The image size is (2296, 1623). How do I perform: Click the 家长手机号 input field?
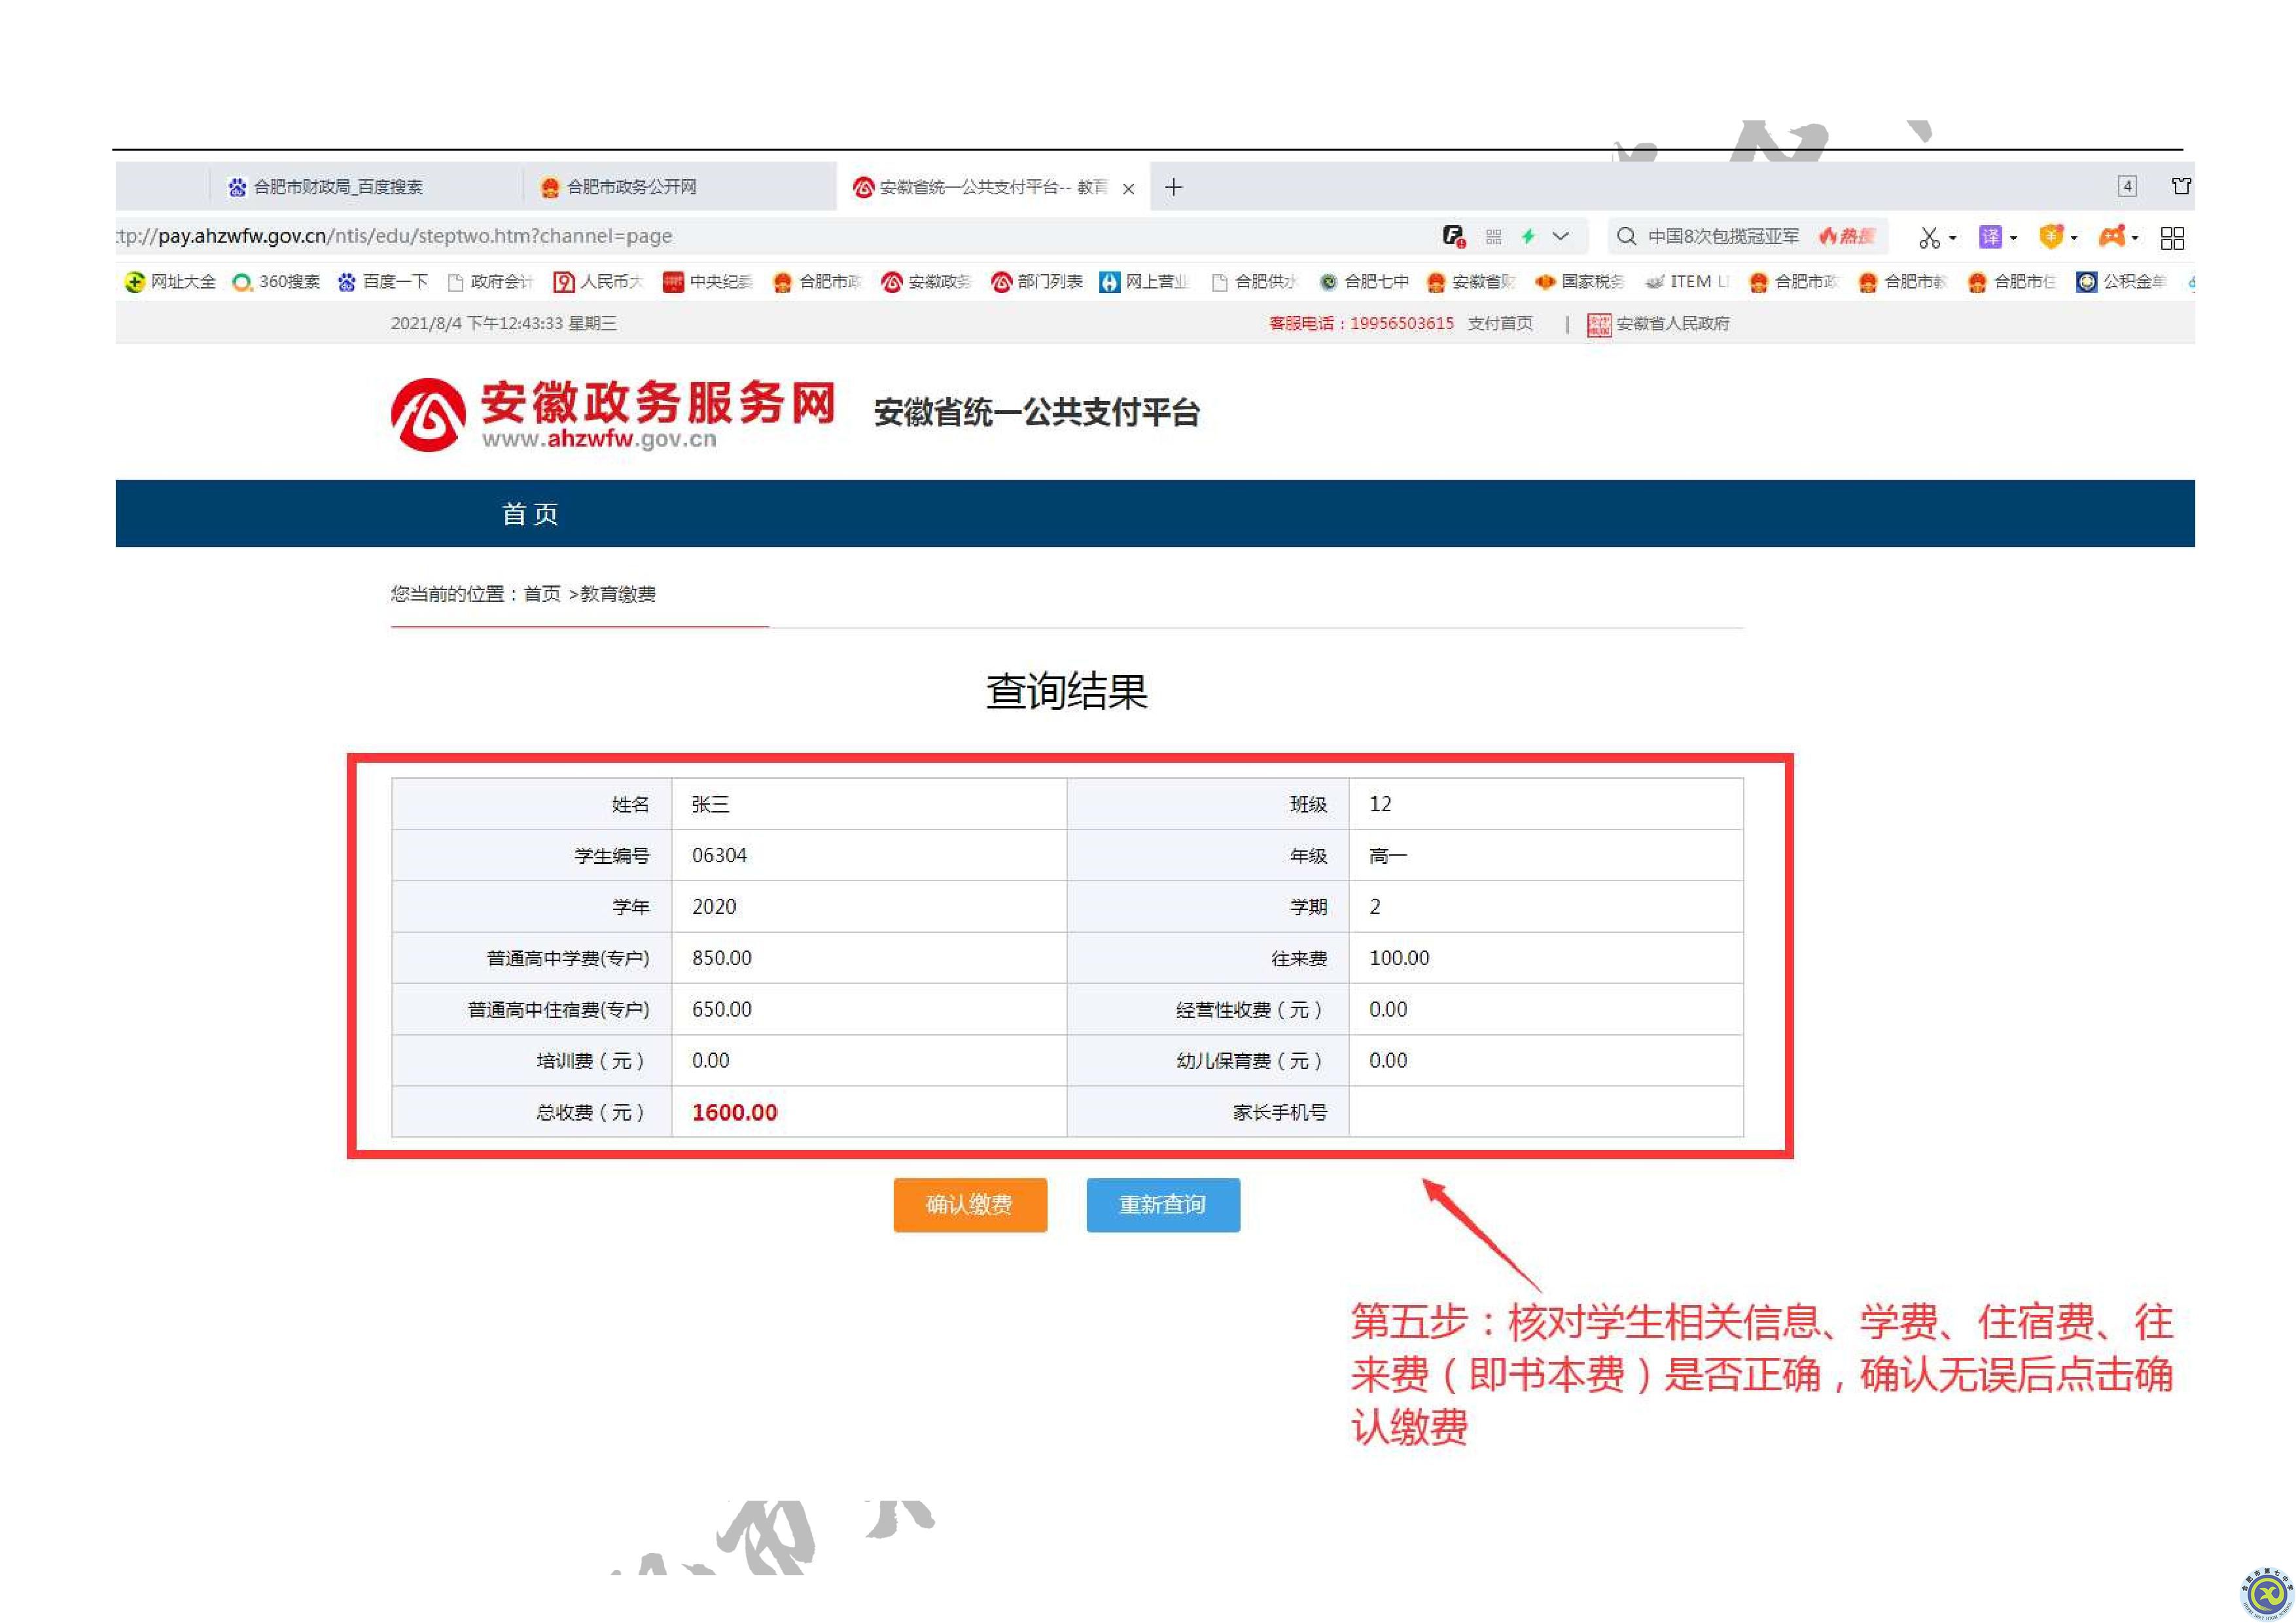(1545, 1111)
